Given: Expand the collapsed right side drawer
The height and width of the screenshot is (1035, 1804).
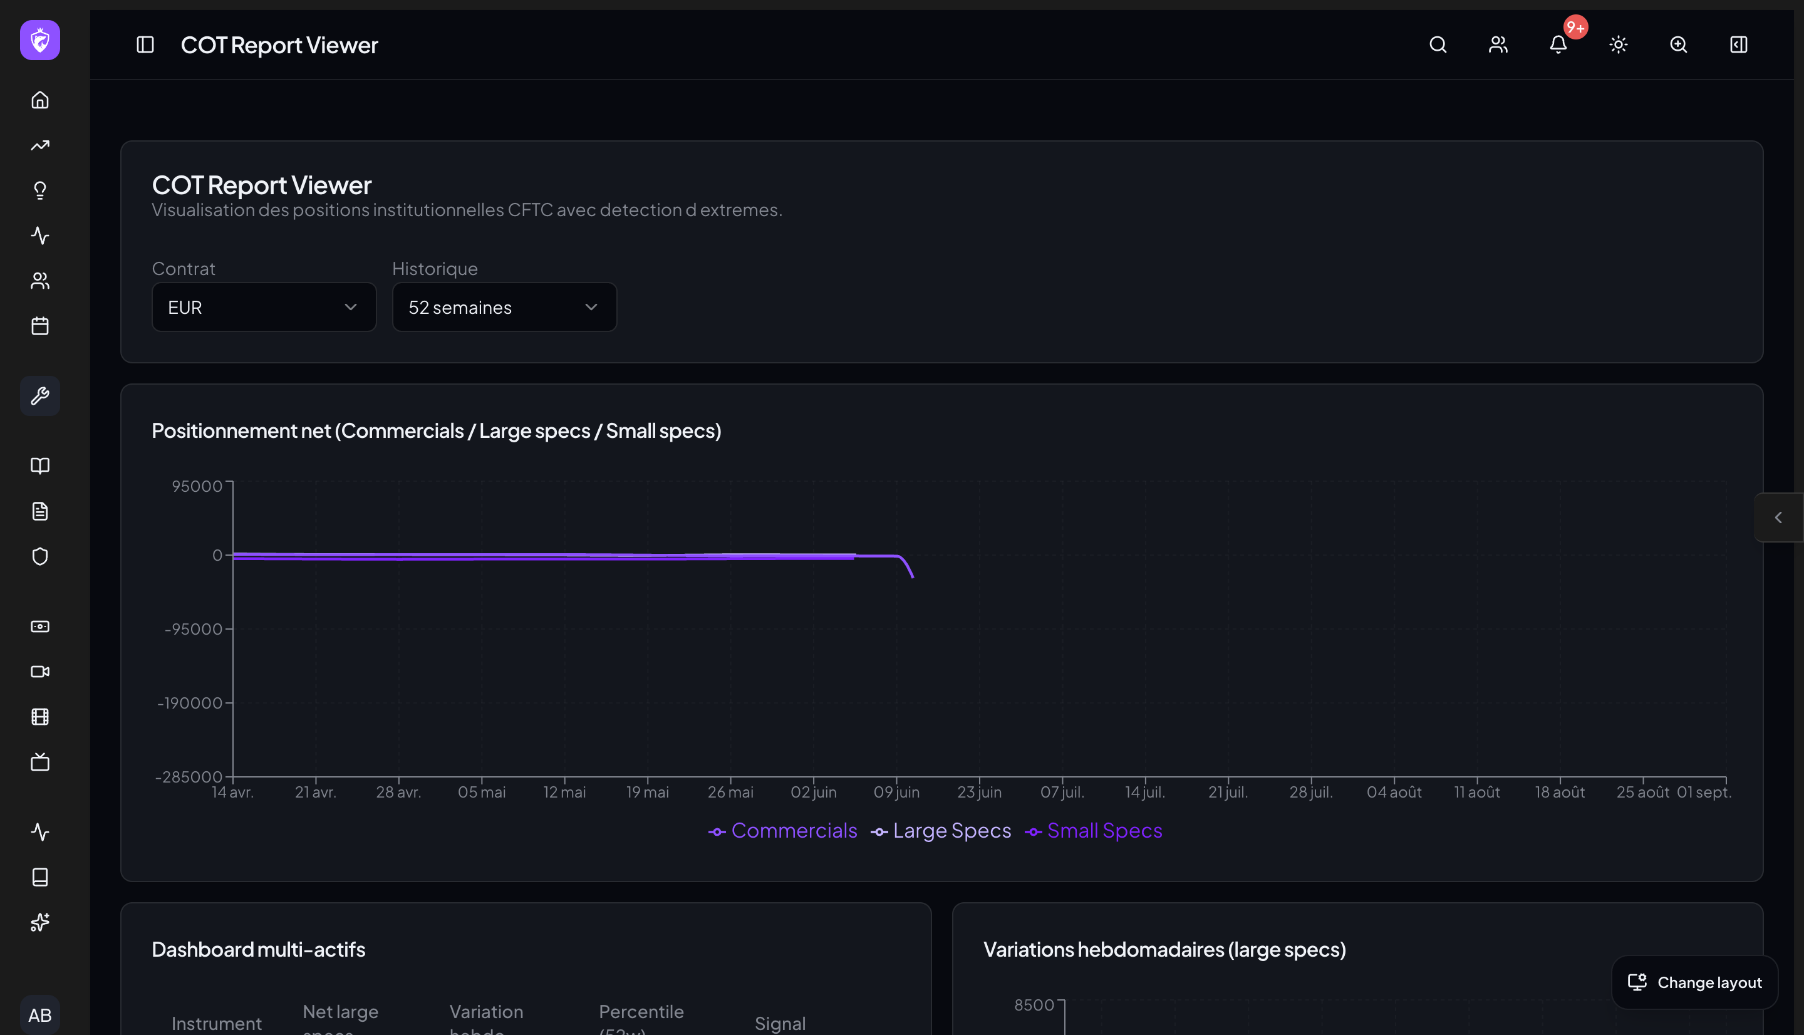Looking at the screenshot, I should (1778, 517).
